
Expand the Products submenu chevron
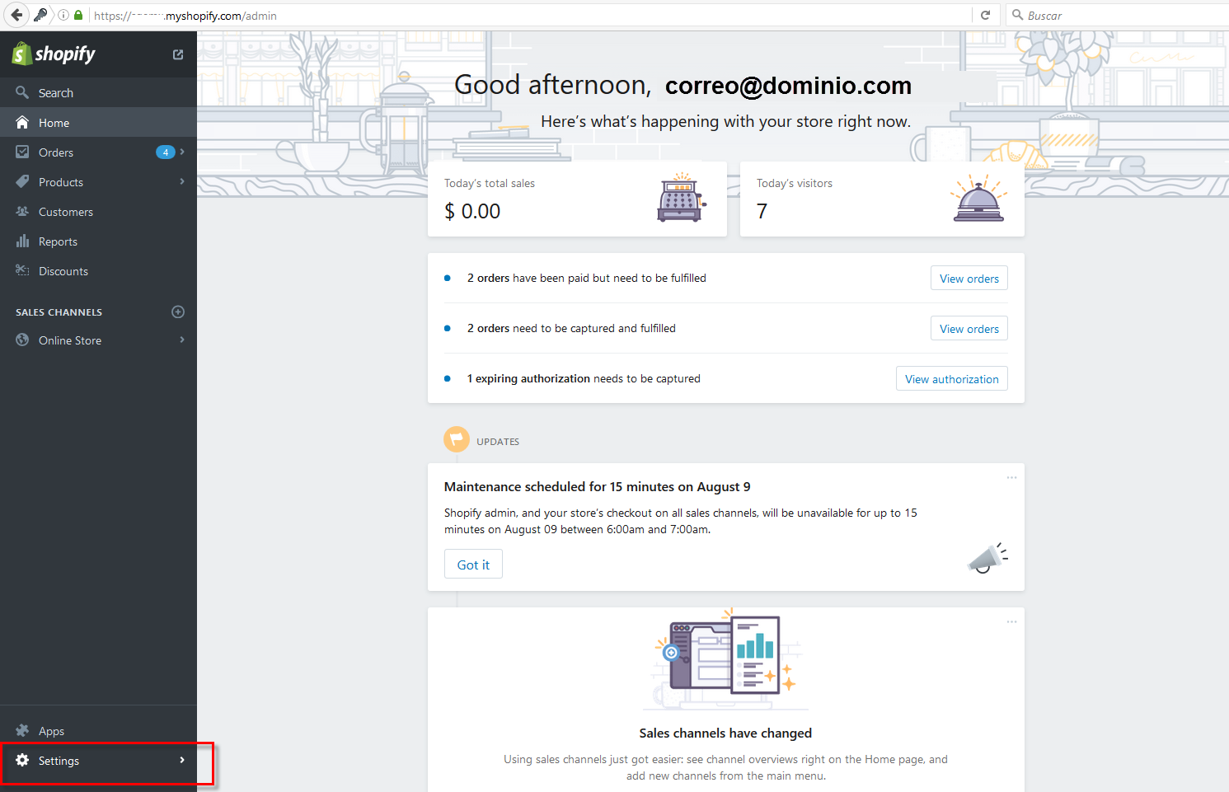point(182,181)
